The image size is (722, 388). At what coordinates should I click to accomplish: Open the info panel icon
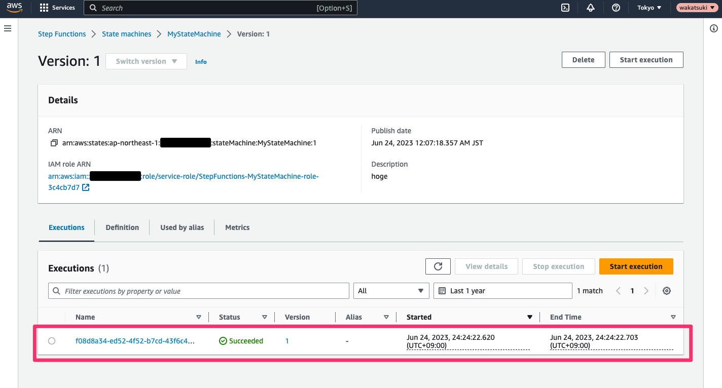pos(713,29)
